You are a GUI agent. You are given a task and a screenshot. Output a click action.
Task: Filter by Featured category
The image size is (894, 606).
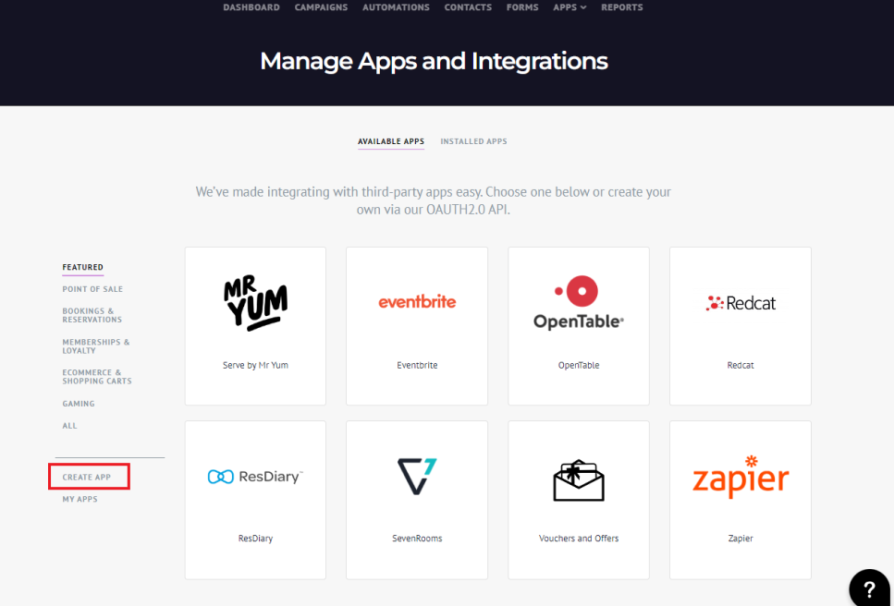pyautogui.click(x=82, y=267)
